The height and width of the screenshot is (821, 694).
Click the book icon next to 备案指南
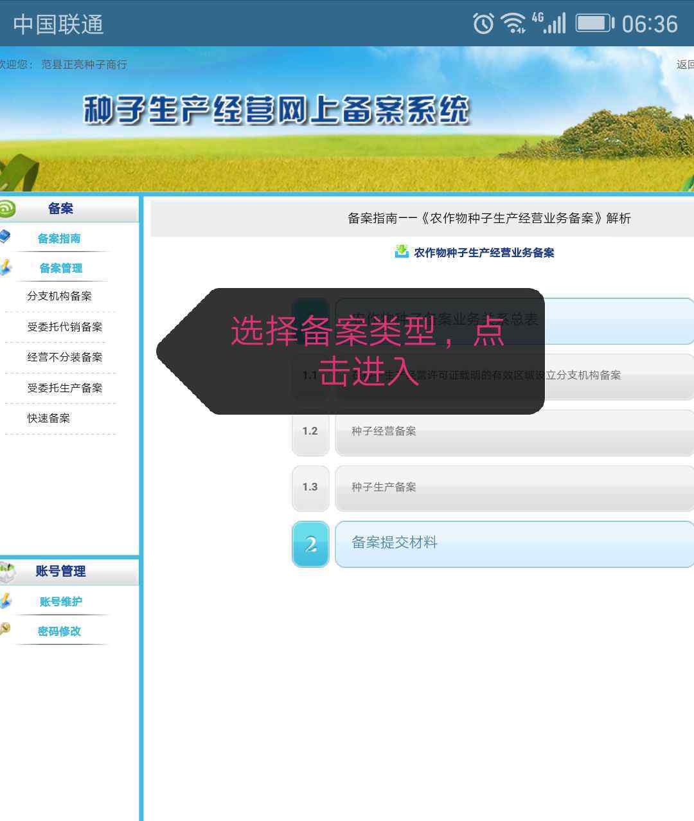(x=5, y=237)
